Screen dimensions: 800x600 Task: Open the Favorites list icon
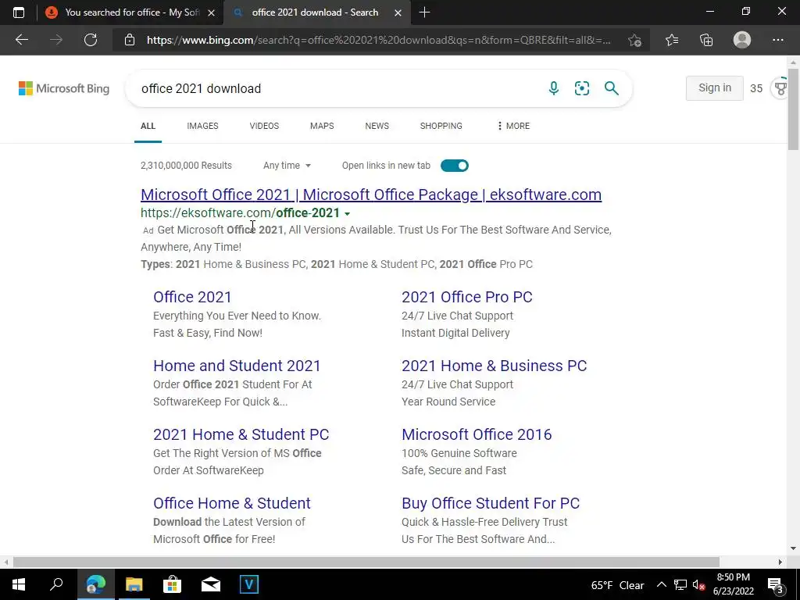point(672,40)
